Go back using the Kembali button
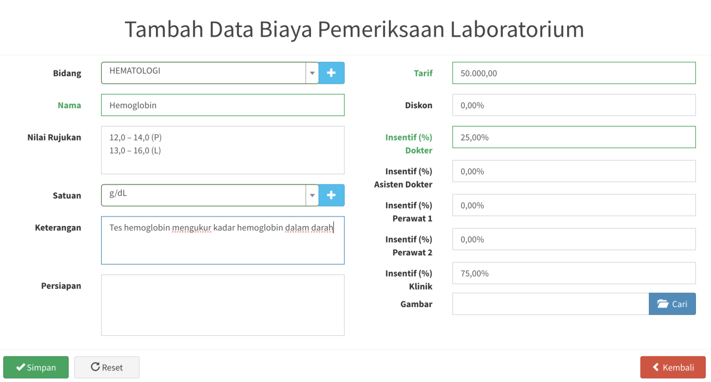Viewport: 711px width, 382px height. pos(673,368)
